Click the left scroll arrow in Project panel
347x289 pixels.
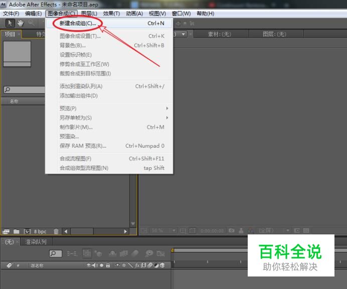[x=66, y=231]
